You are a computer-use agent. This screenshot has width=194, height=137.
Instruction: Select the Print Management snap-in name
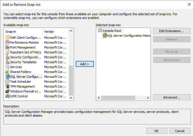23,47
